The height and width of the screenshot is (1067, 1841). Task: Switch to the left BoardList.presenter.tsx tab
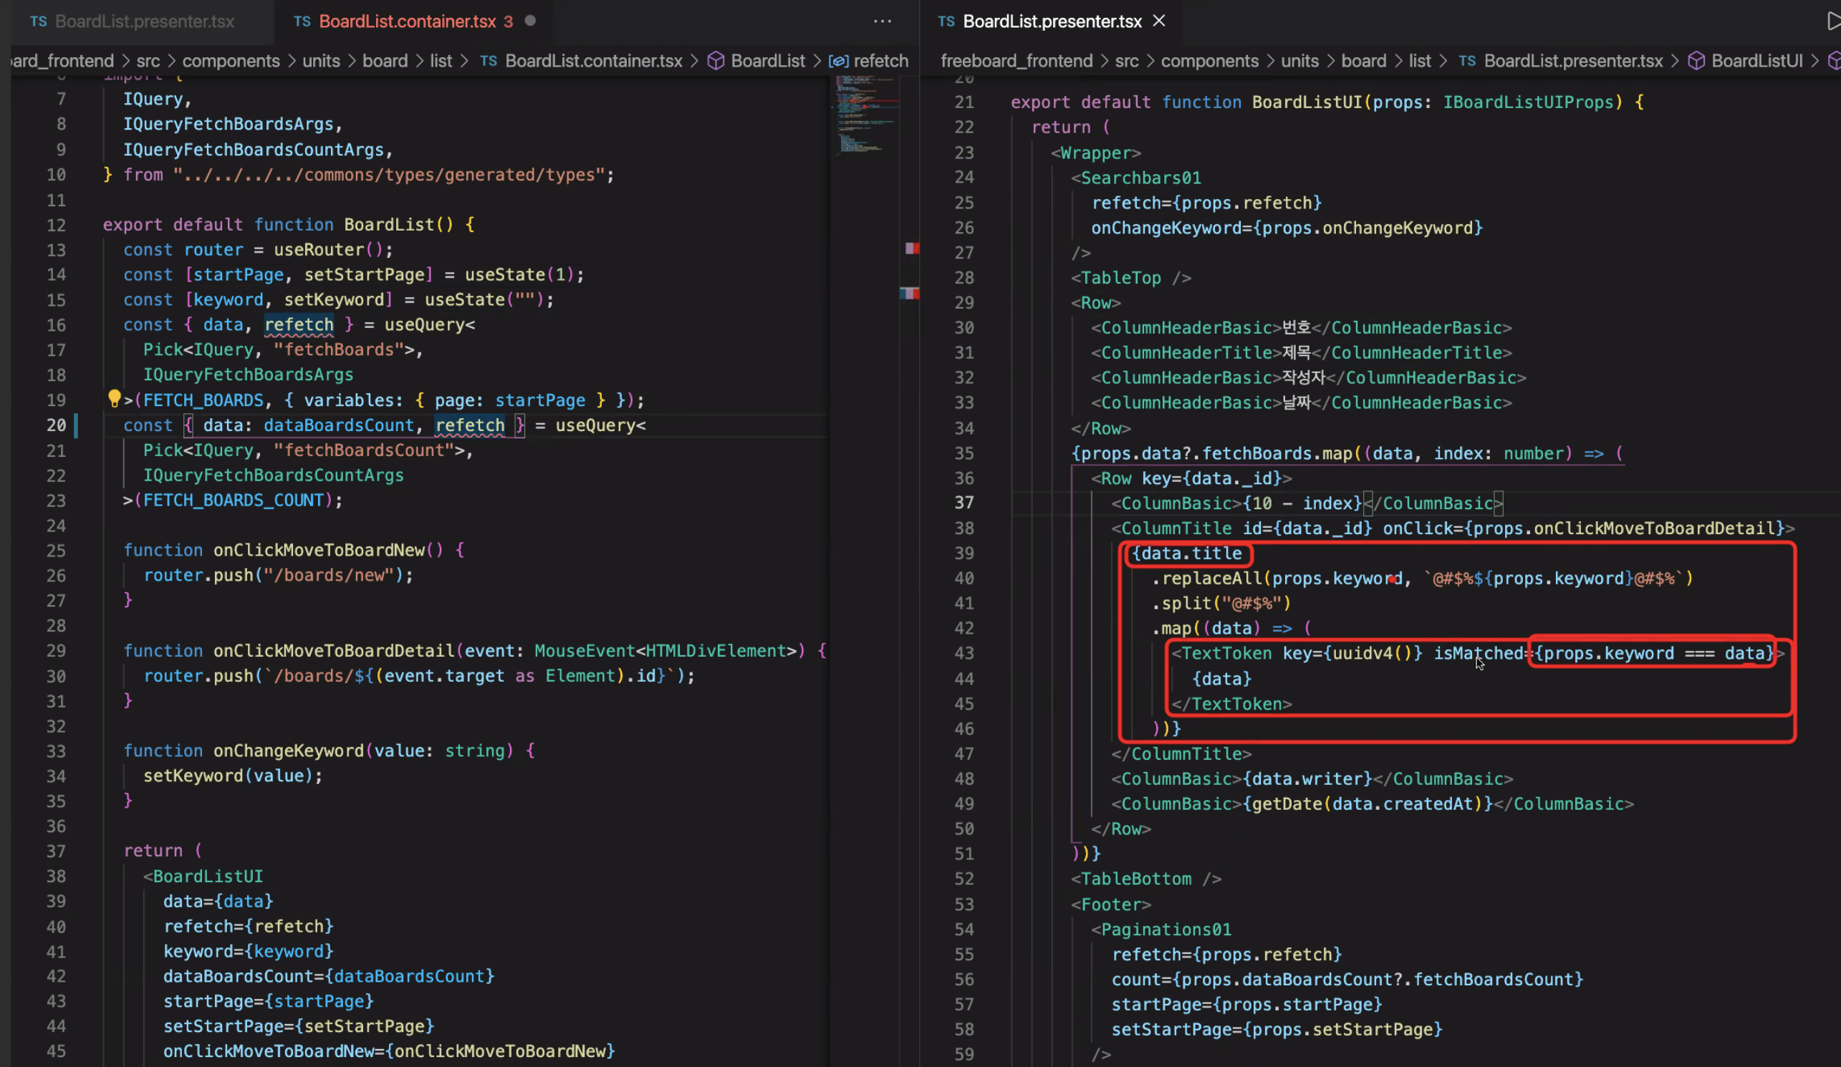(x=144, y=21)
